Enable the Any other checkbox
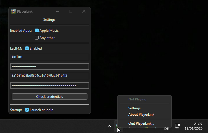Screen dimensions: 208x133 click(37, 38)
